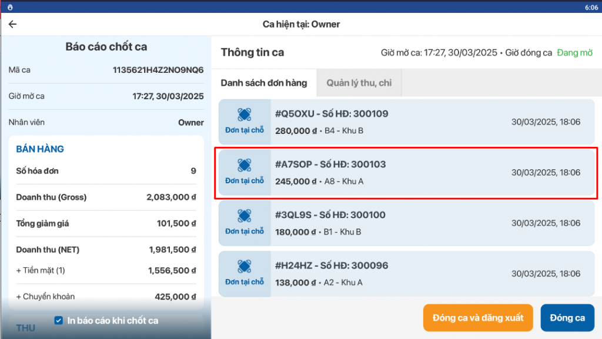Click the shift code 1135621H4Z2NO9NQ6
The height and width of the screenshot is (339, 602).
(158, 70)
